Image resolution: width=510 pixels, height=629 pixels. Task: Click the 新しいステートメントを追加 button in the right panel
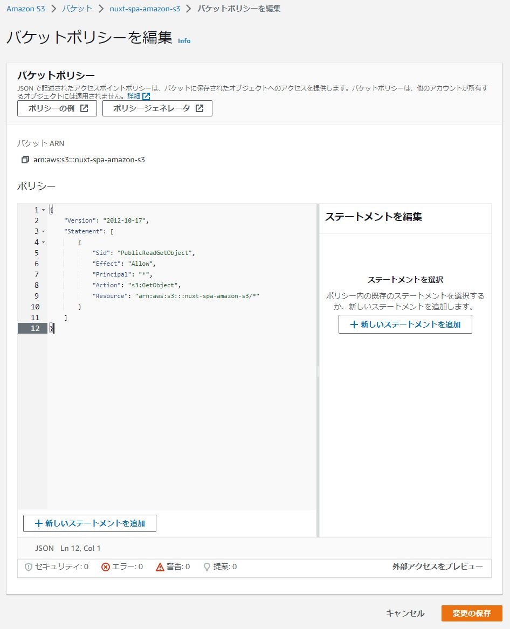click(405, 324)
